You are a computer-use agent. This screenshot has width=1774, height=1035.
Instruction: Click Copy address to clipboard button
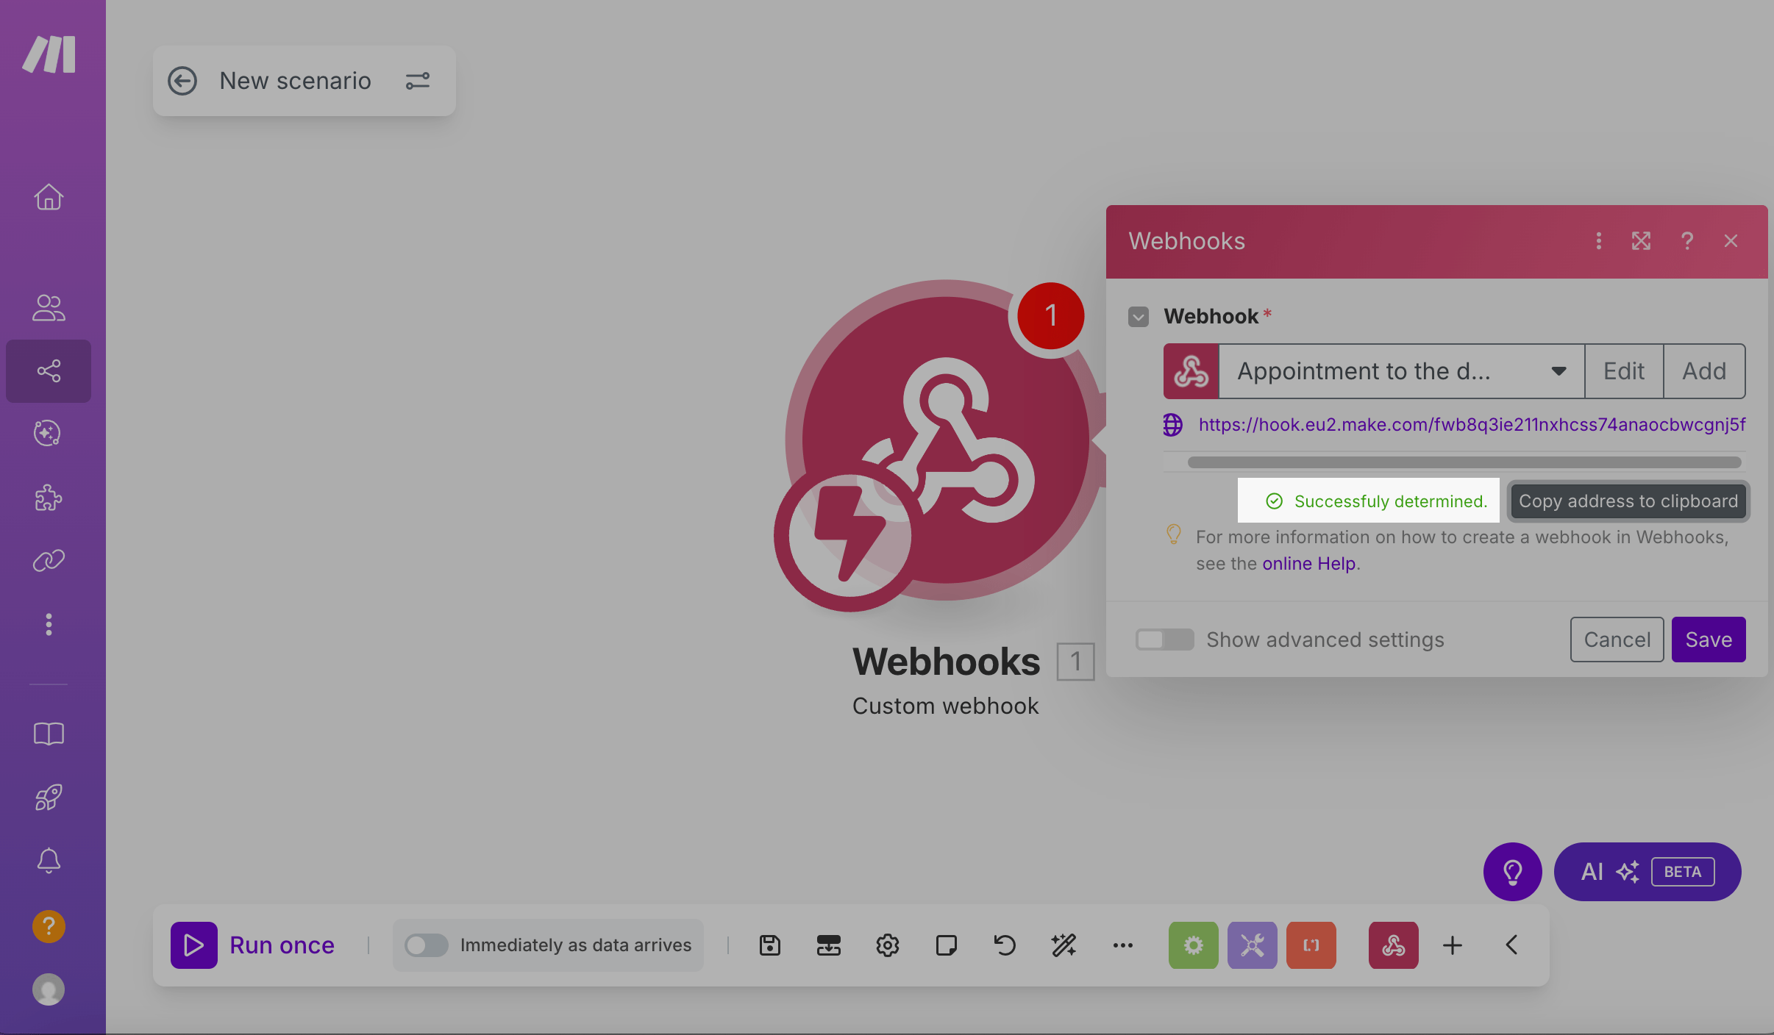[x=1628, y=501]
